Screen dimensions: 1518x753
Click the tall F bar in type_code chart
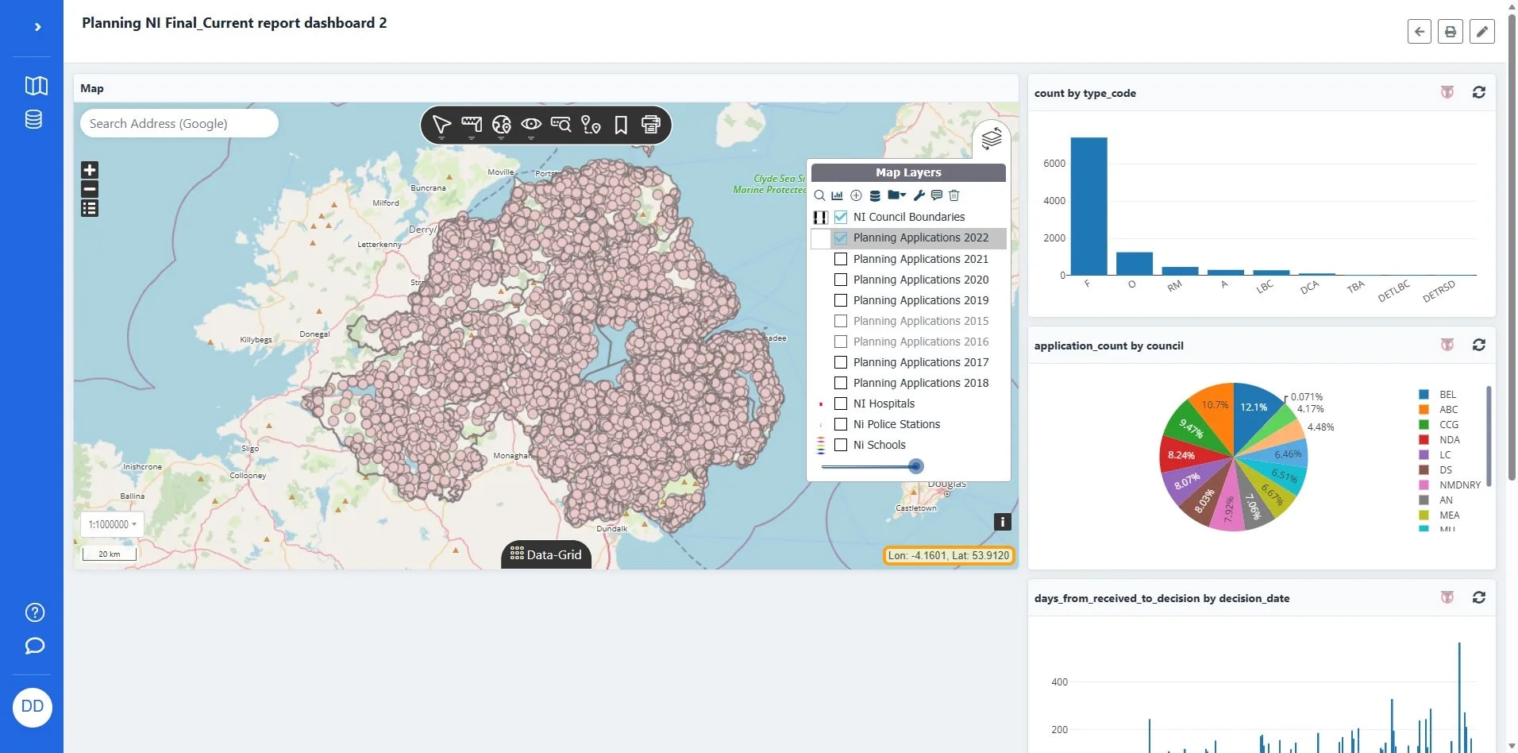(1088, 207)
